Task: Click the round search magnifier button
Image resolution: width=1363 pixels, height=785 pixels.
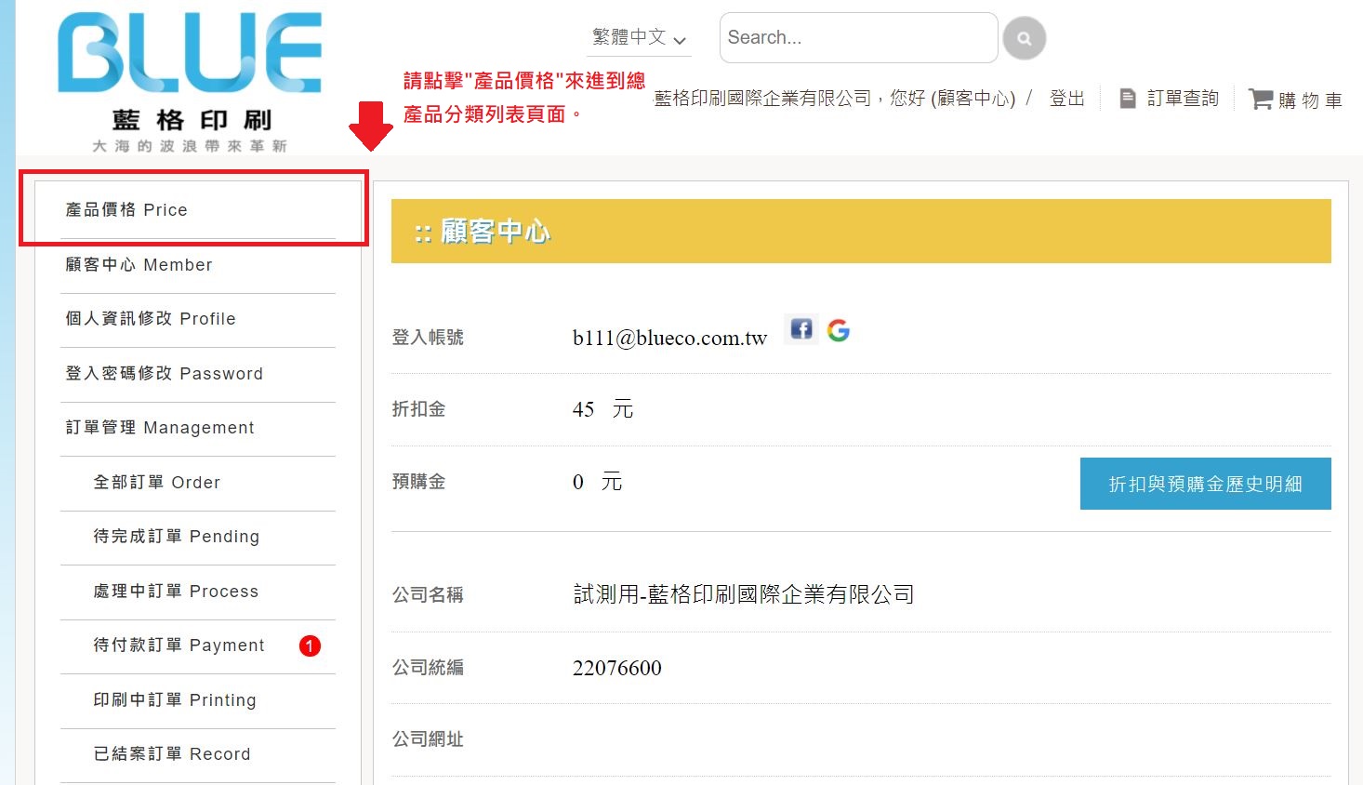Action: 1024,38
